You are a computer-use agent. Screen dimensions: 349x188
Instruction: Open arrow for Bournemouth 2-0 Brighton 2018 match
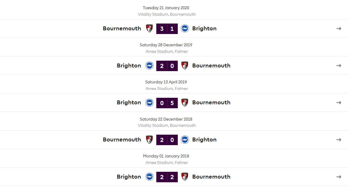pos(339,140)
